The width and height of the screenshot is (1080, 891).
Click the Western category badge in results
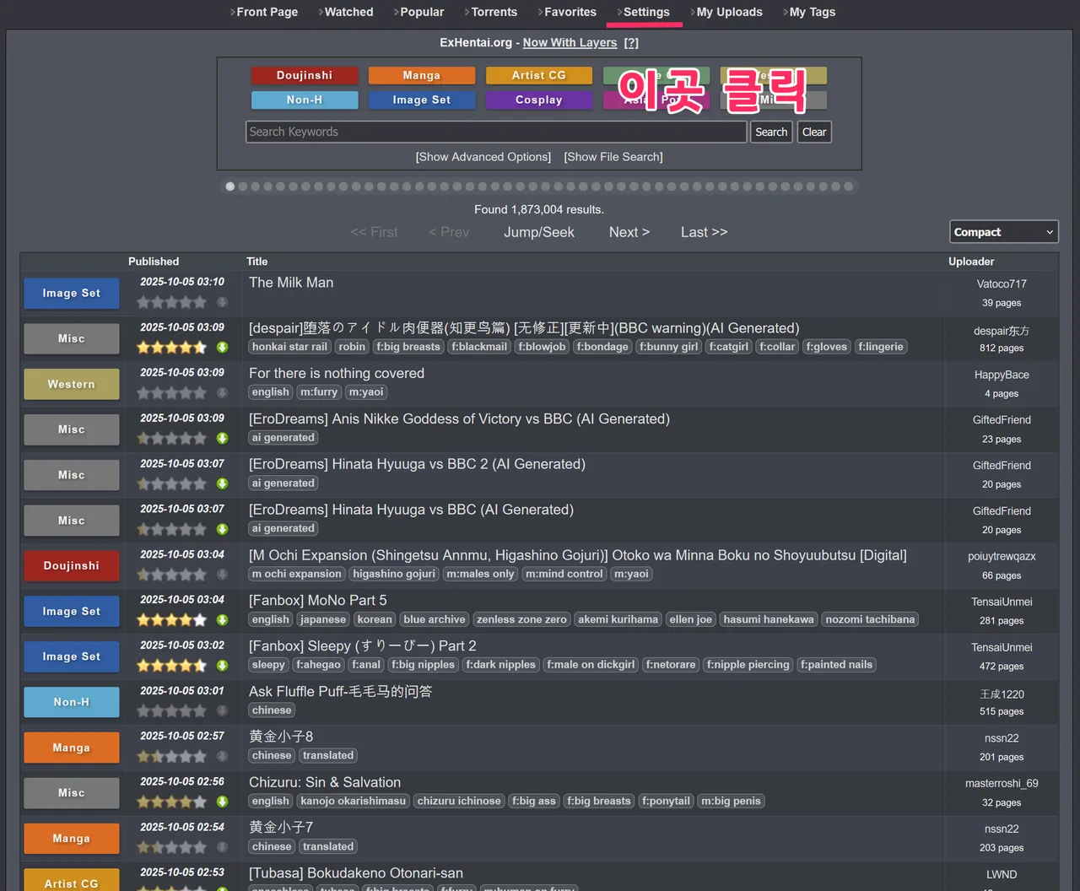(x=72, y=384)
